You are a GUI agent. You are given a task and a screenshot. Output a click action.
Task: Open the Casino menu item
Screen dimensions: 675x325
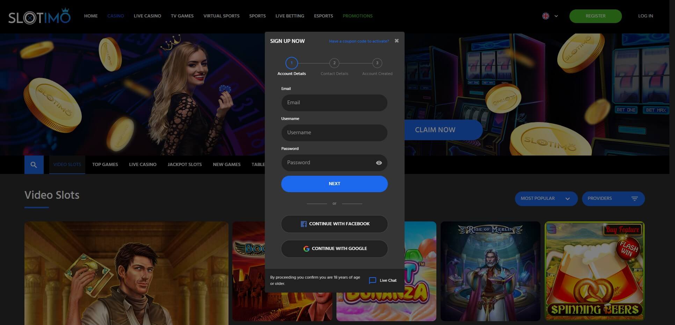(x=116, y=16)
